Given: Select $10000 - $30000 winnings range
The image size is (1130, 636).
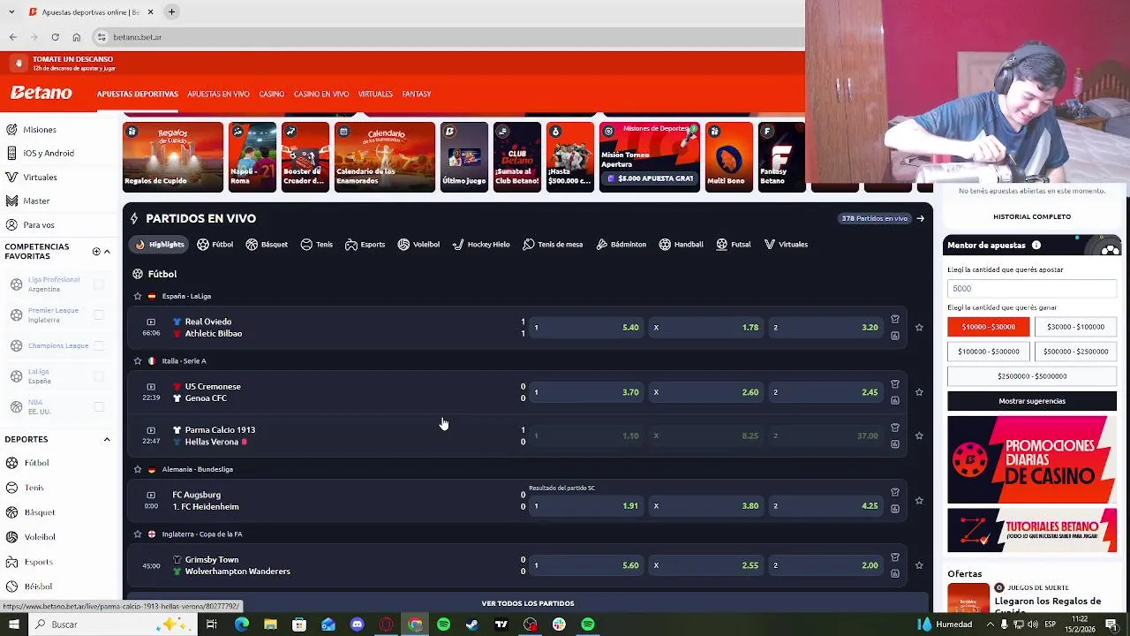Looking at the screenshot, I should [989, 327].
